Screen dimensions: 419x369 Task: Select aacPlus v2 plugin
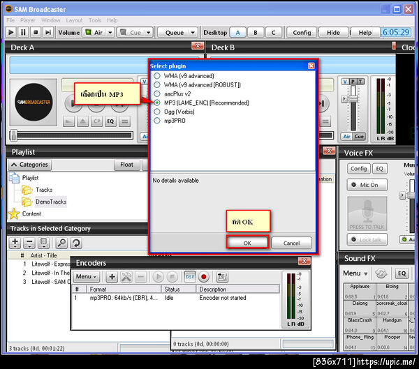point(172,93)
